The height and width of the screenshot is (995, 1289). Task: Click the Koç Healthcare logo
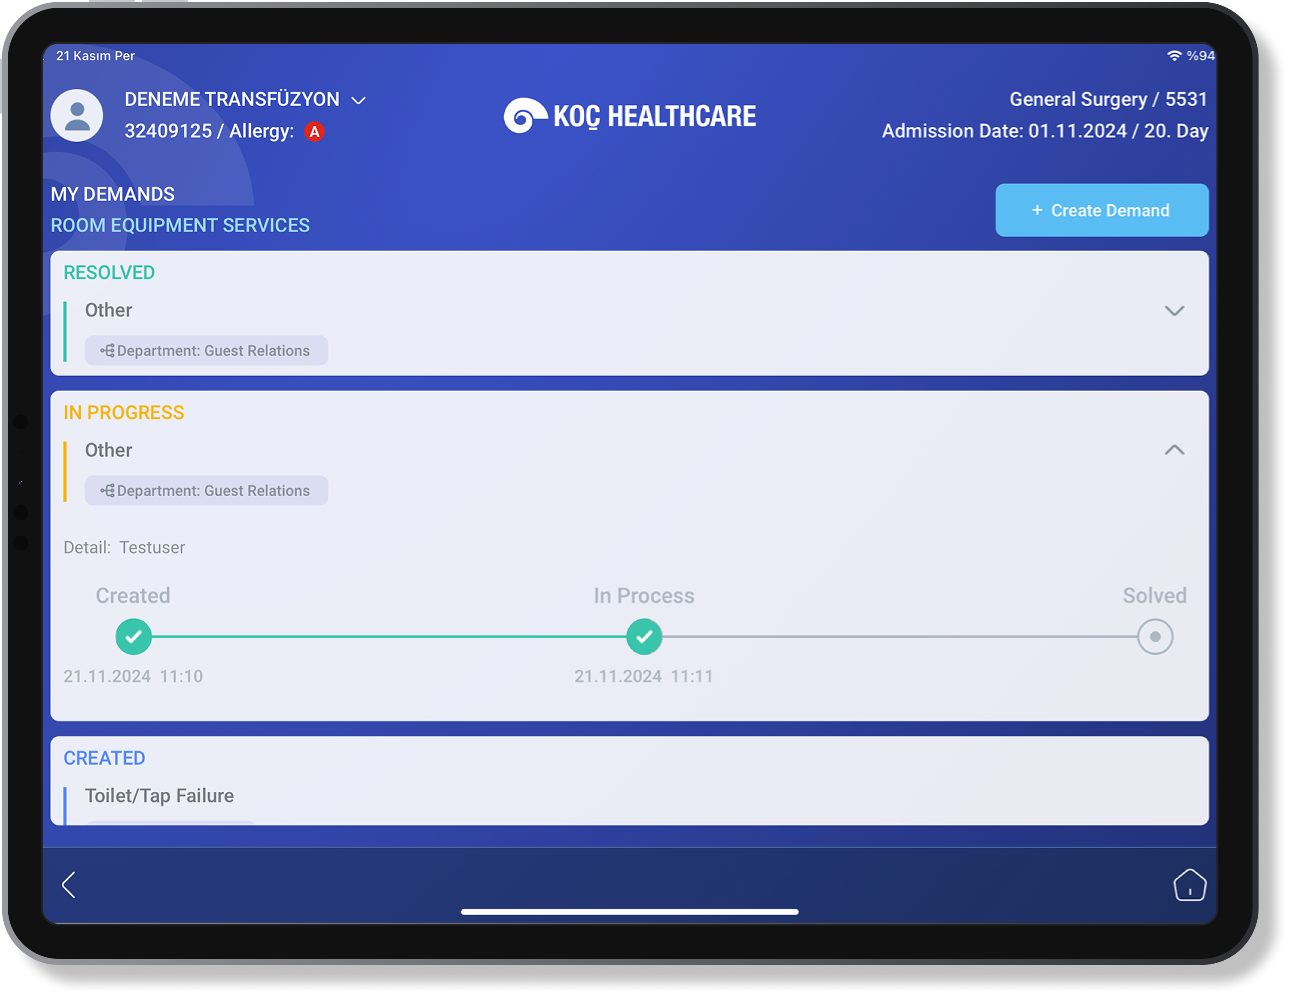(x=629, y=116)
